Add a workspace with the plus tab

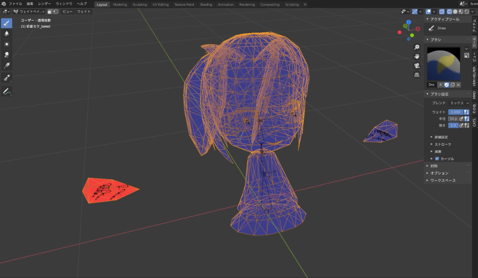point(305,5)
